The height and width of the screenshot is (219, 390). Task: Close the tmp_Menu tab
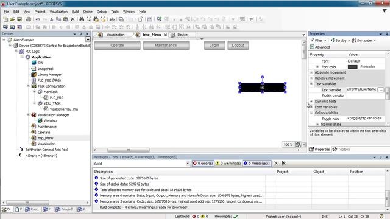(165, 35)
